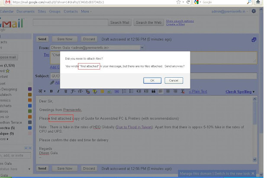The image size is (277, 178).
Task: Apply blockquote formatting
Action: point(153,91)
